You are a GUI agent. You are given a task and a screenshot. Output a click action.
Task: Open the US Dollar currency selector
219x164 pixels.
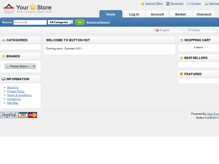[x=201, y=30]
